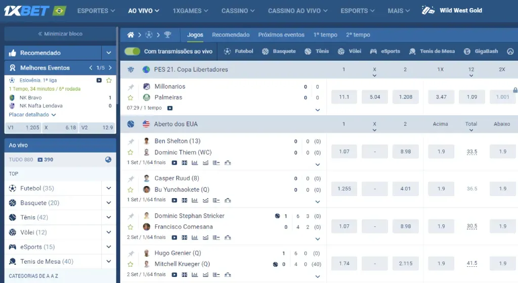
Task: Favorite the Hugo Grenier match star
Action: (x=130, y=264)
